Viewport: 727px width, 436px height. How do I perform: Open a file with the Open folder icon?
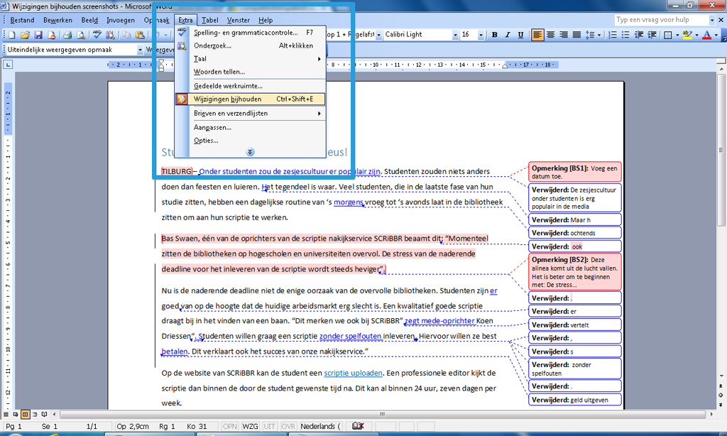pyautogui.click(x=25, y=35)
